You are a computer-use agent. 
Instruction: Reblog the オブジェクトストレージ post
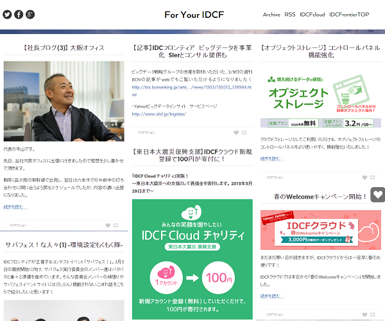(x=373, y=177)
